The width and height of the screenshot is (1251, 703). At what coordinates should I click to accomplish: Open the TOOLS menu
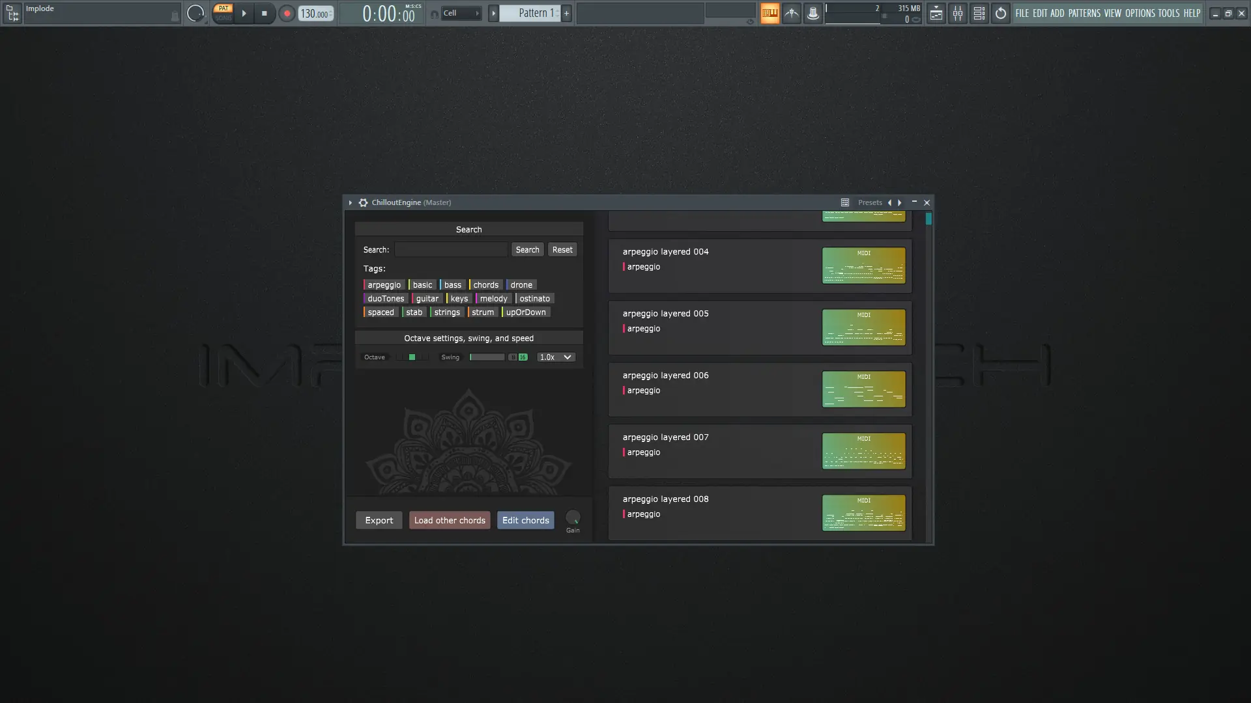coord(1168,13)
